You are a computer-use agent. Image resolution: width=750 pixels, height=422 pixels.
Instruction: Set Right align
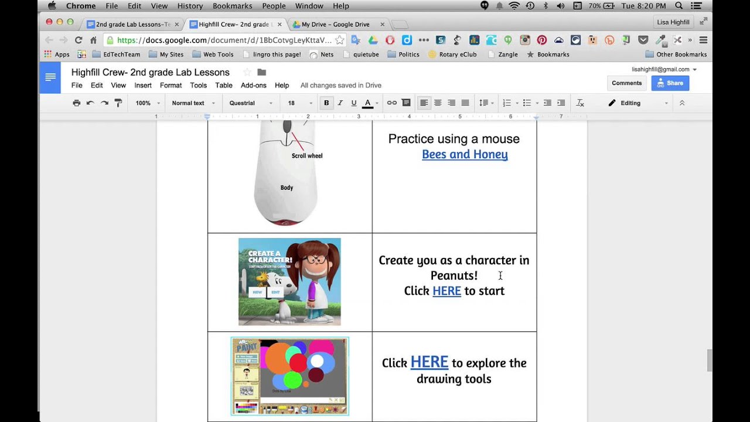(x=451, y=103)
